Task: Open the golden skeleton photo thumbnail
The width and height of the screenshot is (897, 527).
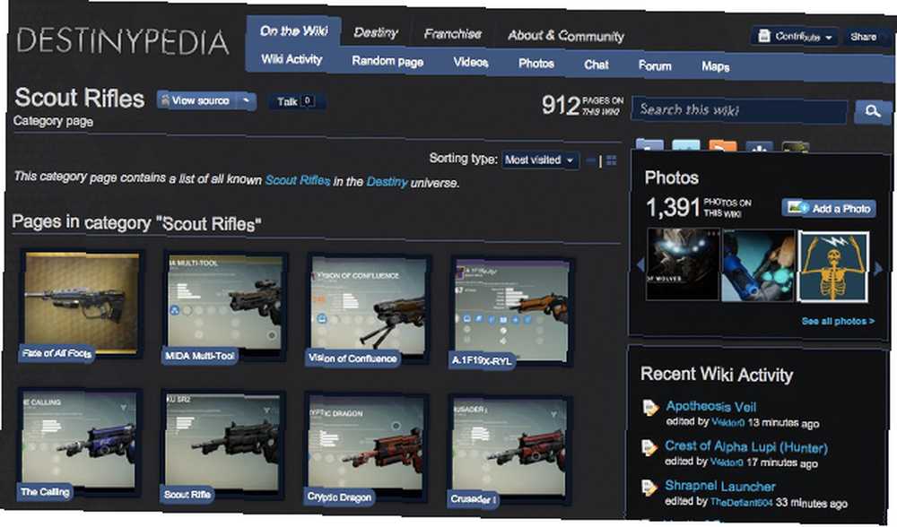Action: coord(833,266)
